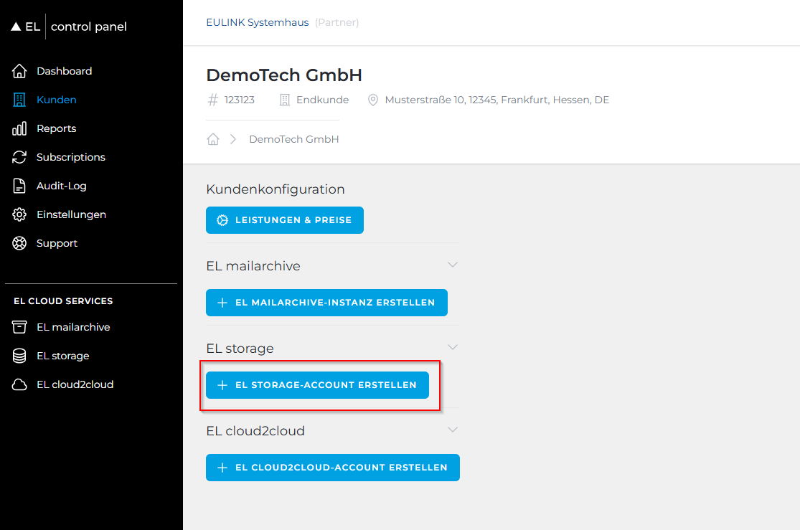Create a new EL storage account
Viewport: 800px width, 530px height.
[x=317, y=385]
